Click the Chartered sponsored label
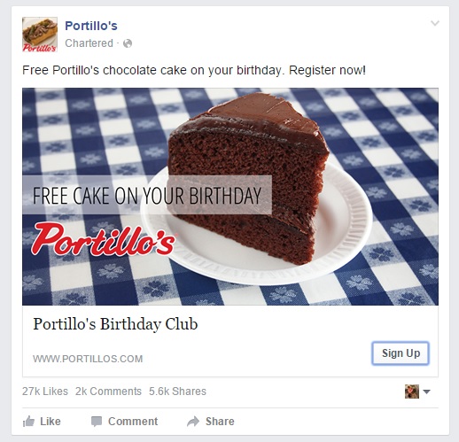The width and height of the screenshot is (459, 442). (x=89, y=43)
